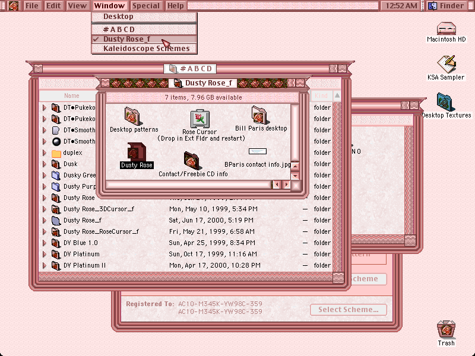Screen dimensions: 475x356
Task: Click scroll down arrow in Dusty Rose_f window
Action: 295,176
